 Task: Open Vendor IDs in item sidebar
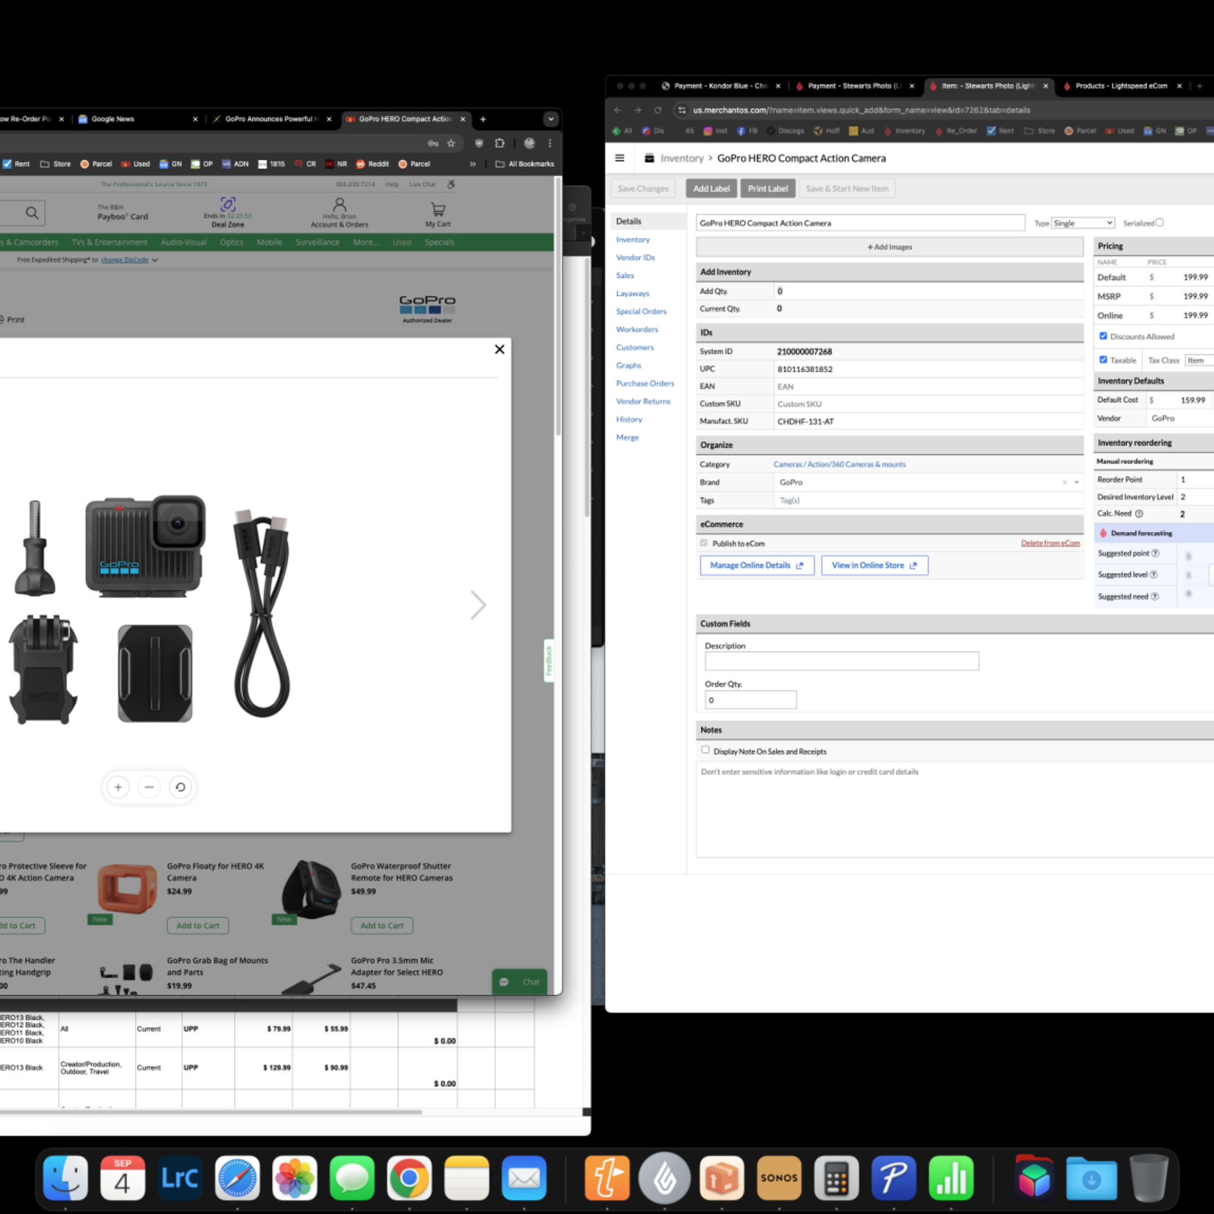[x=635, y=257]
